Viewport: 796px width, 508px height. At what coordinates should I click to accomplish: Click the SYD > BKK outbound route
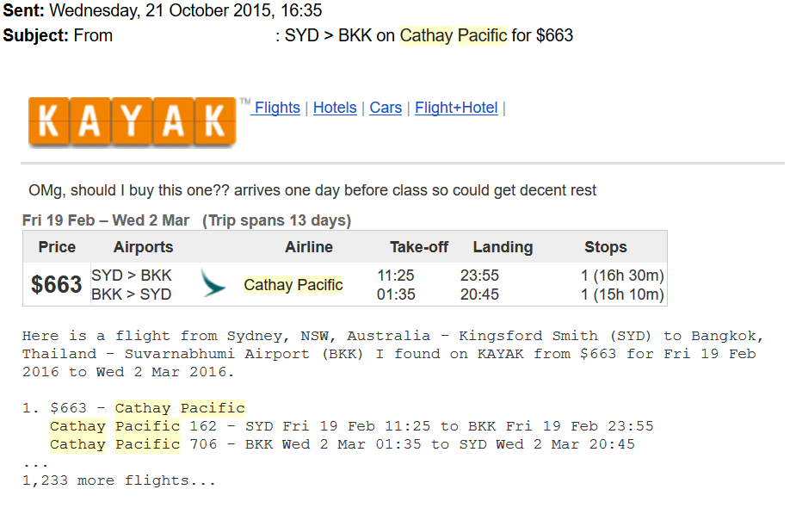pos(132,276)
